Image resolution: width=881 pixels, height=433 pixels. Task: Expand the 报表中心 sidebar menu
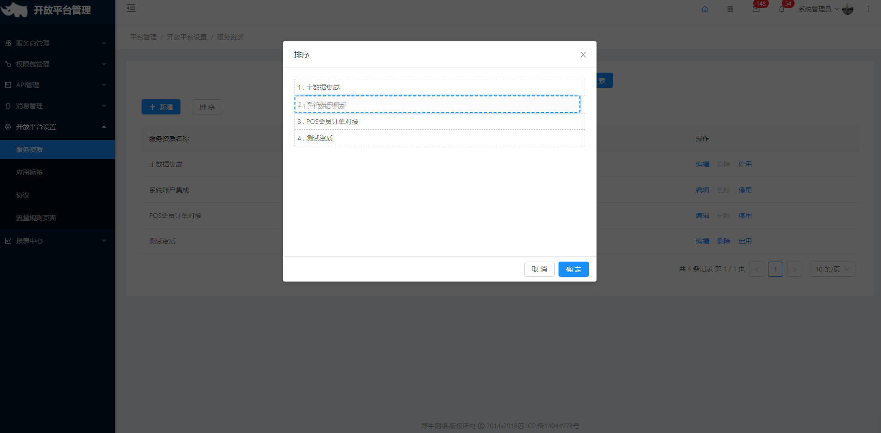click(x=57, y=241)
